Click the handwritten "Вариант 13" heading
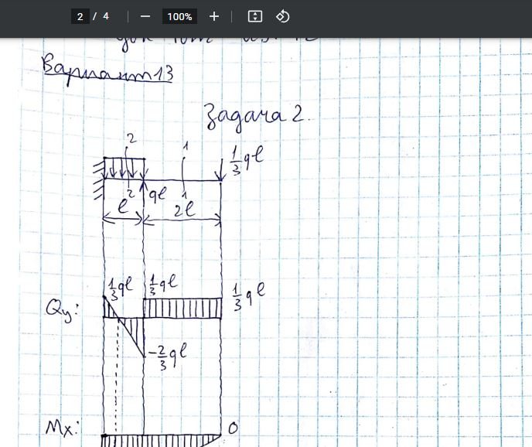This screenshot has height=447, width=532. [x=107, y=70]
